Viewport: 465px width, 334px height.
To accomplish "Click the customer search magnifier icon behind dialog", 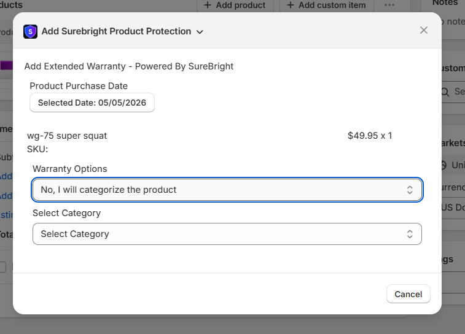I will [x=445, y=92].
